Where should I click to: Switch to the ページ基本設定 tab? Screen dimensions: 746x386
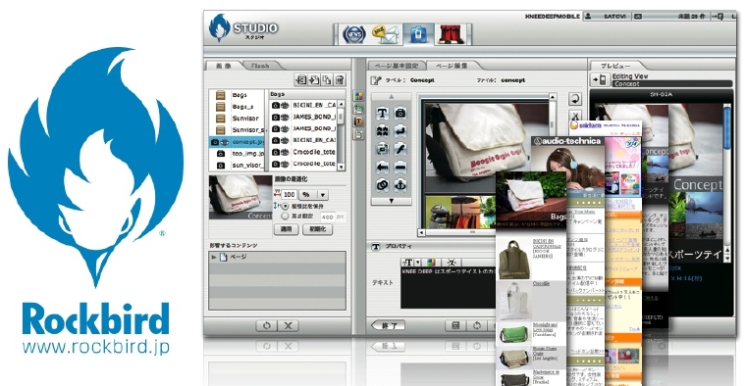point(396,66)
